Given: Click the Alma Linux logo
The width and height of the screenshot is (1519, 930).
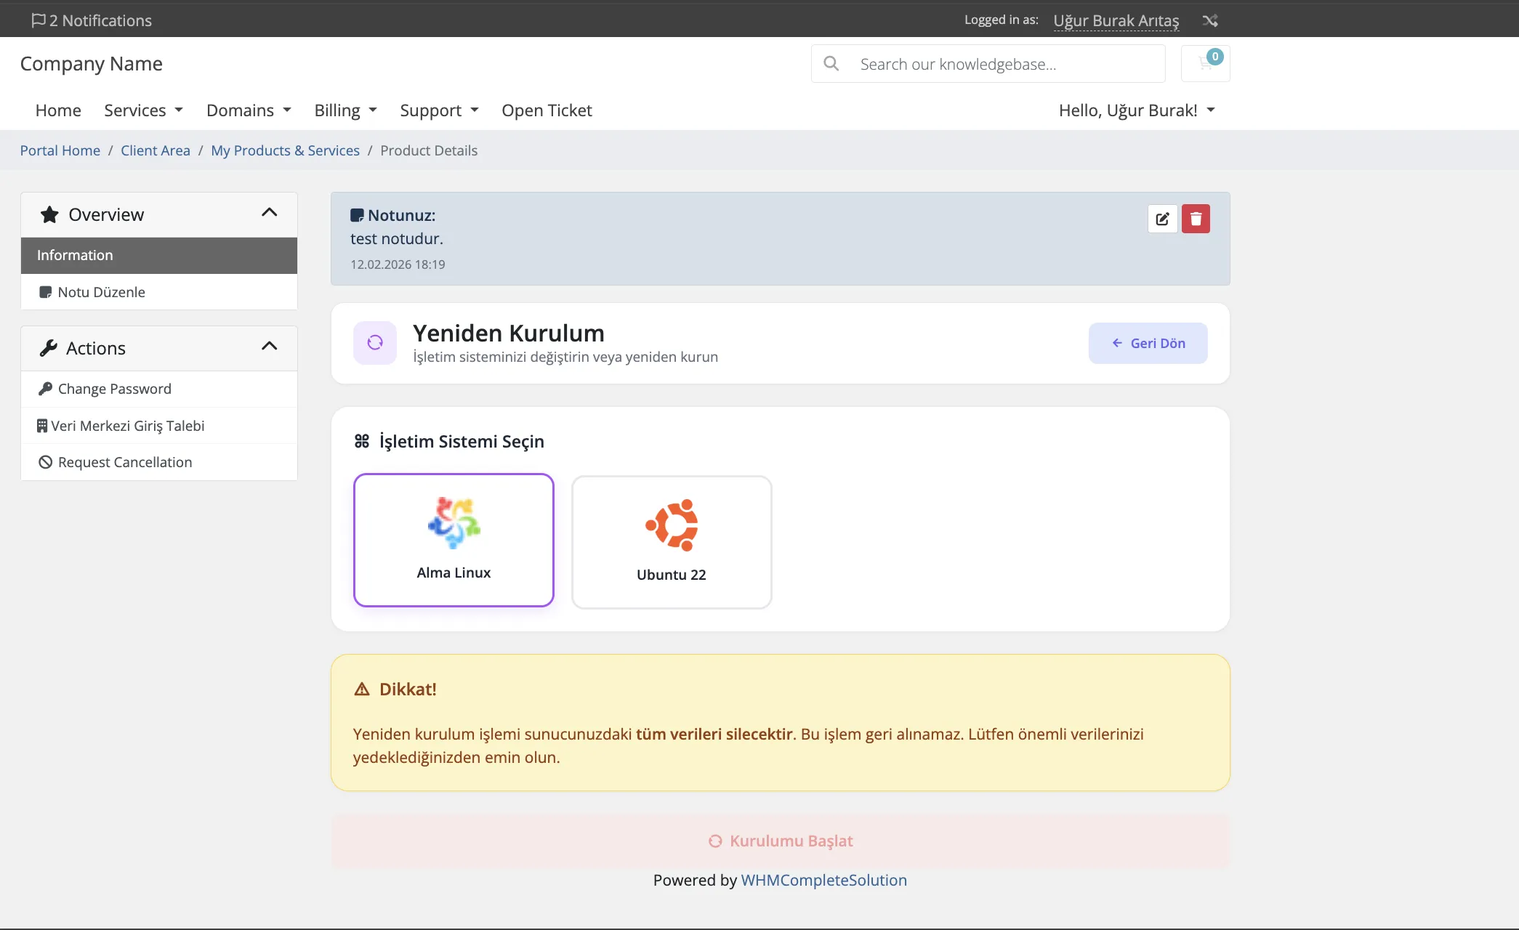Looking at the screenshot, I should pos(454,522).
